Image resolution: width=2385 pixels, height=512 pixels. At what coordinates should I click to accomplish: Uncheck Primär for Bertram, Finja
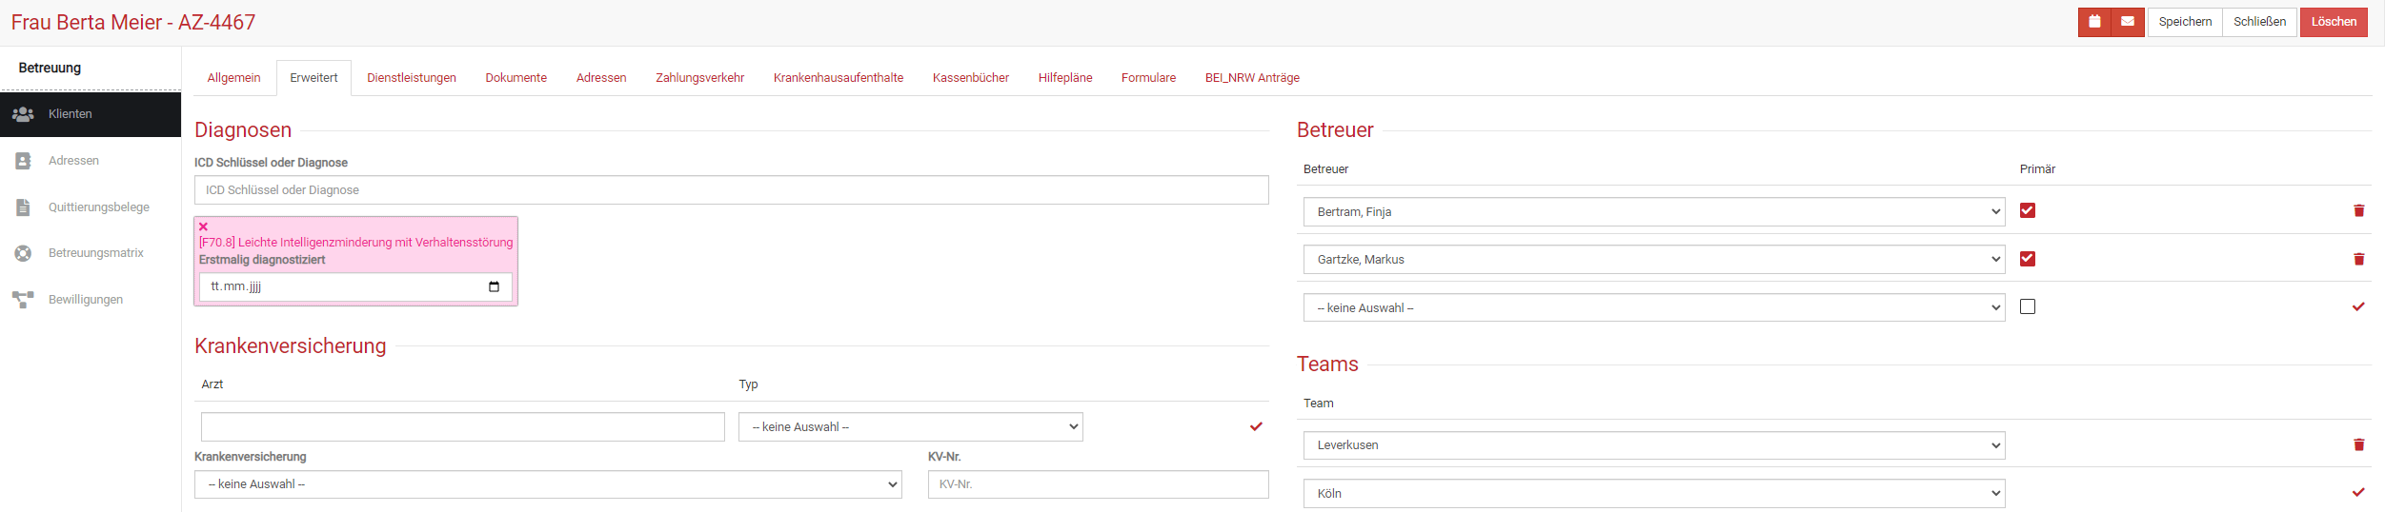click(2028, 210)
